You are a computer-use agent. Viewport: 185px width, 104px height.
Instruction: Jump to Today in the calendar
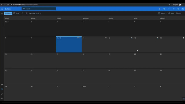16,13
